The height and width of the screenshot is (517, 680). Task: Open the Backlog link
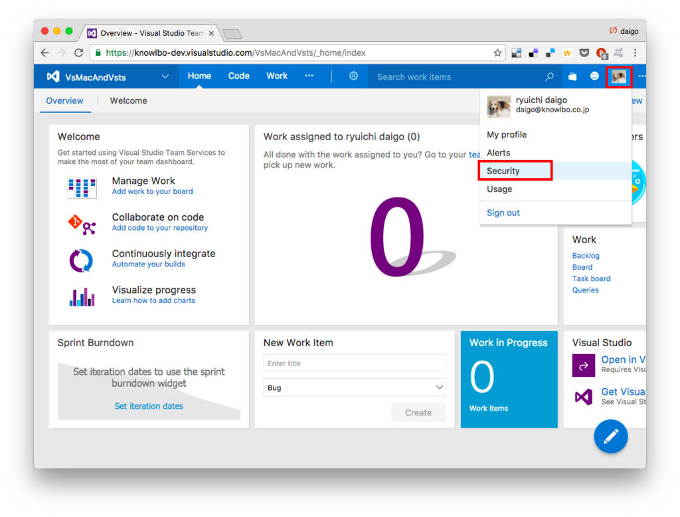(586, 256)
